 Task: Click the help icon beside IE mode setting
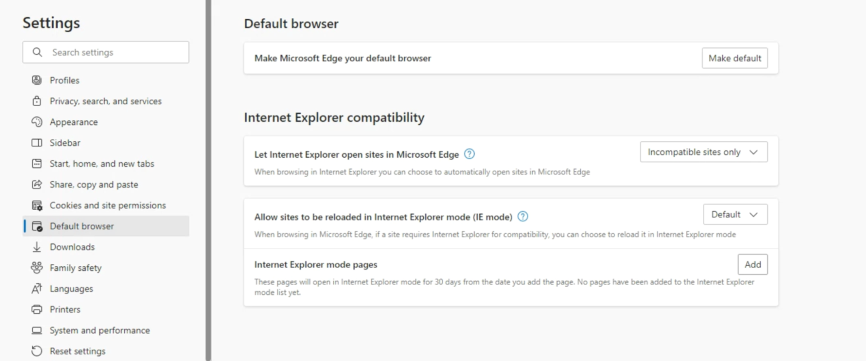pos(522,216)
